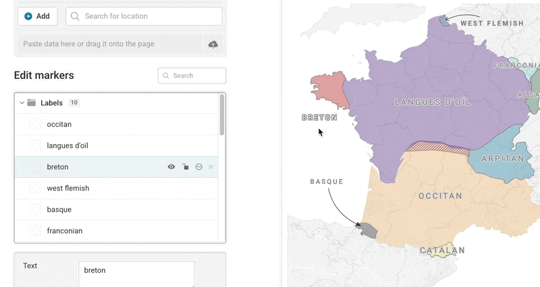Focus the Search for location field

(144, 16)
